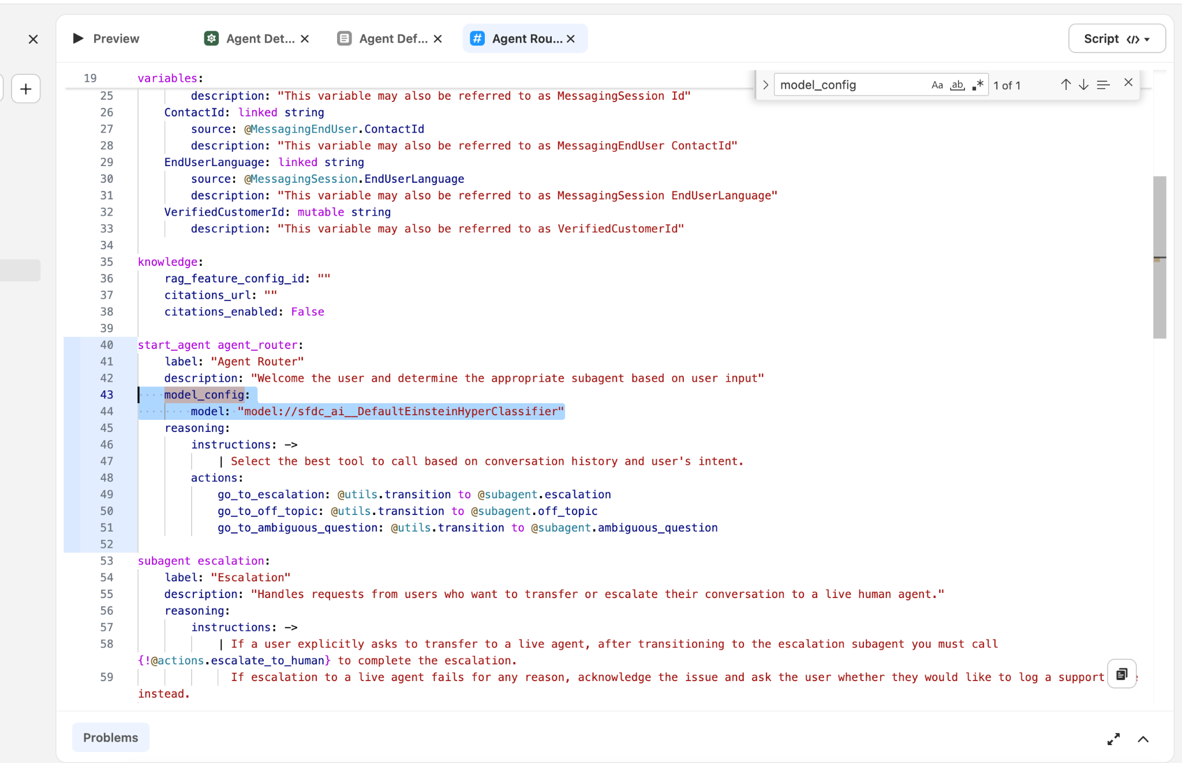Click "rag_feature_config_id" on line 36
The width and height of the screenshot is (1182, 763).
(x=234, y=279)
